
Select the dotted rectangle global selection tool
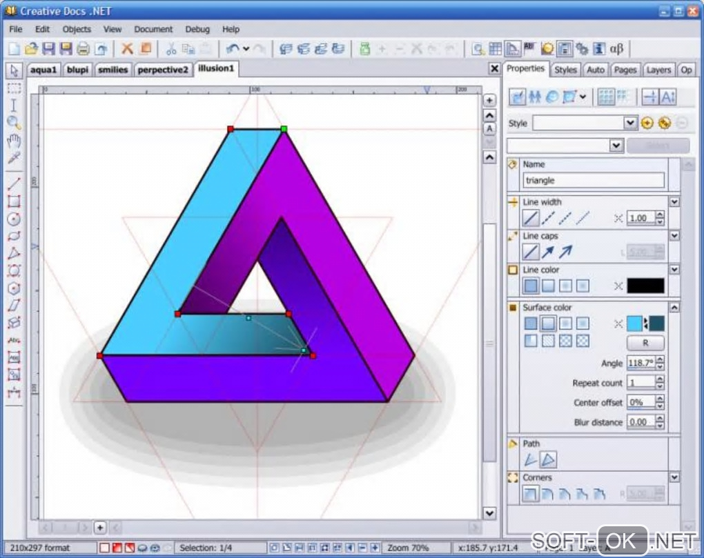point(14,88)
